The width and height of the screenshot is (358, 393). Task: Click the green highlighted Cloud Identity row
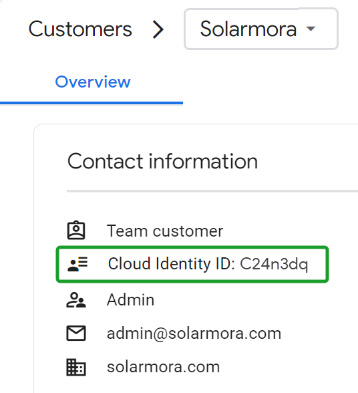(192, 264)
